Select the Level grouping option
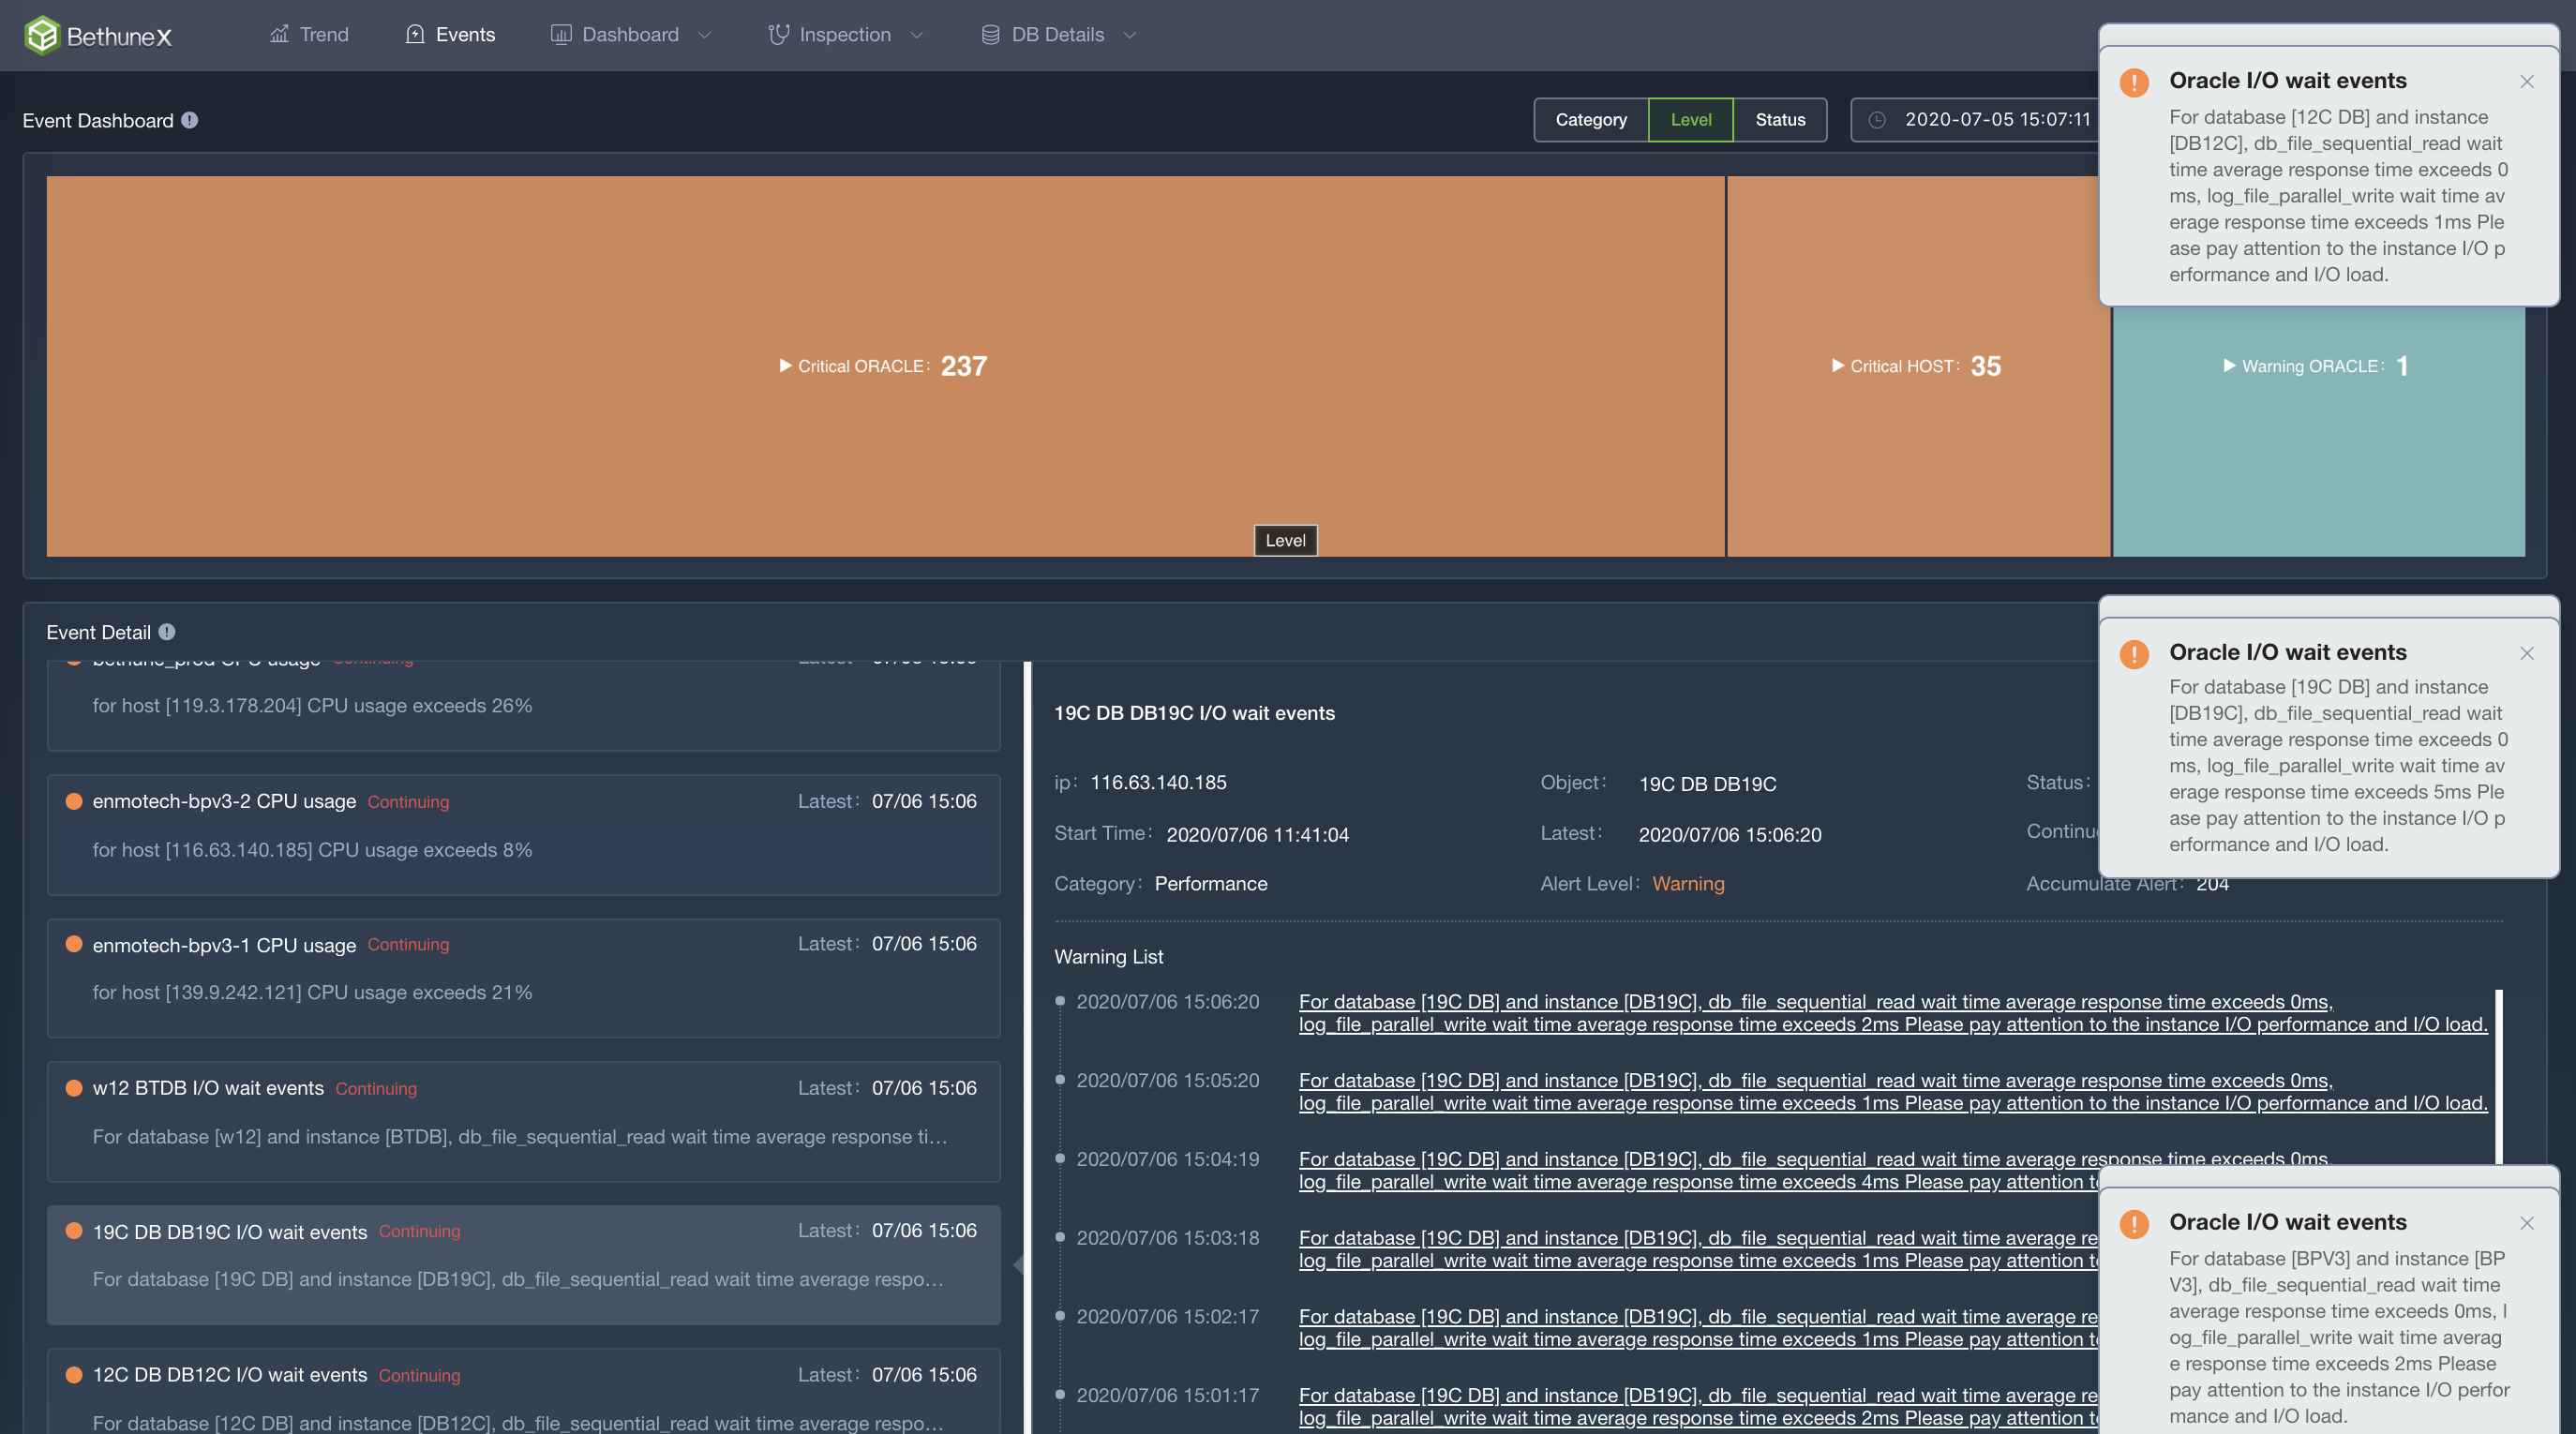Image resolution: width=2576 pixels, height=1434 pixels. [1690, 120]
